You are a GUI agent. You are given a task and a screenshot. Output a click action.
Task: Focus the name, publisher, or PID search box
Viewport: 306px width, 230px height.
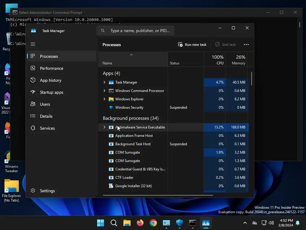(135, 31)
